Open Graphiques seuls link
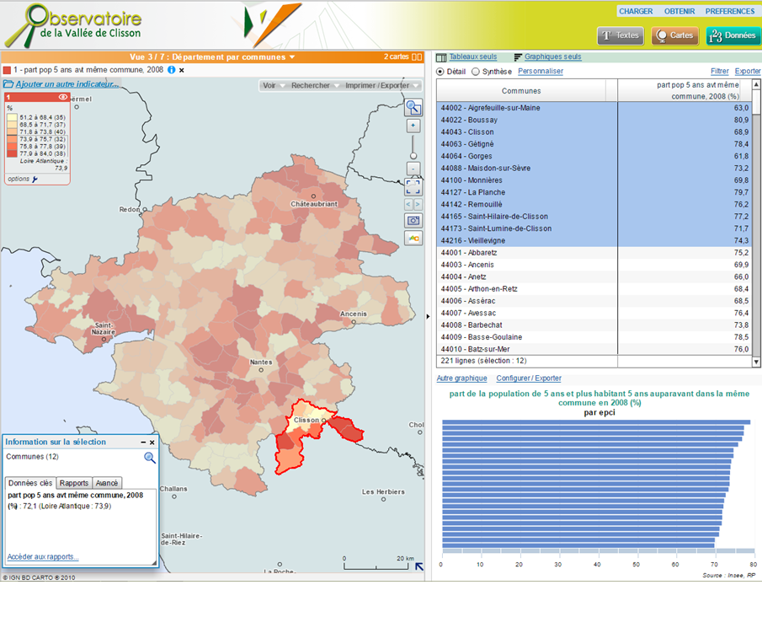The image size is (762, 617). 552,57
